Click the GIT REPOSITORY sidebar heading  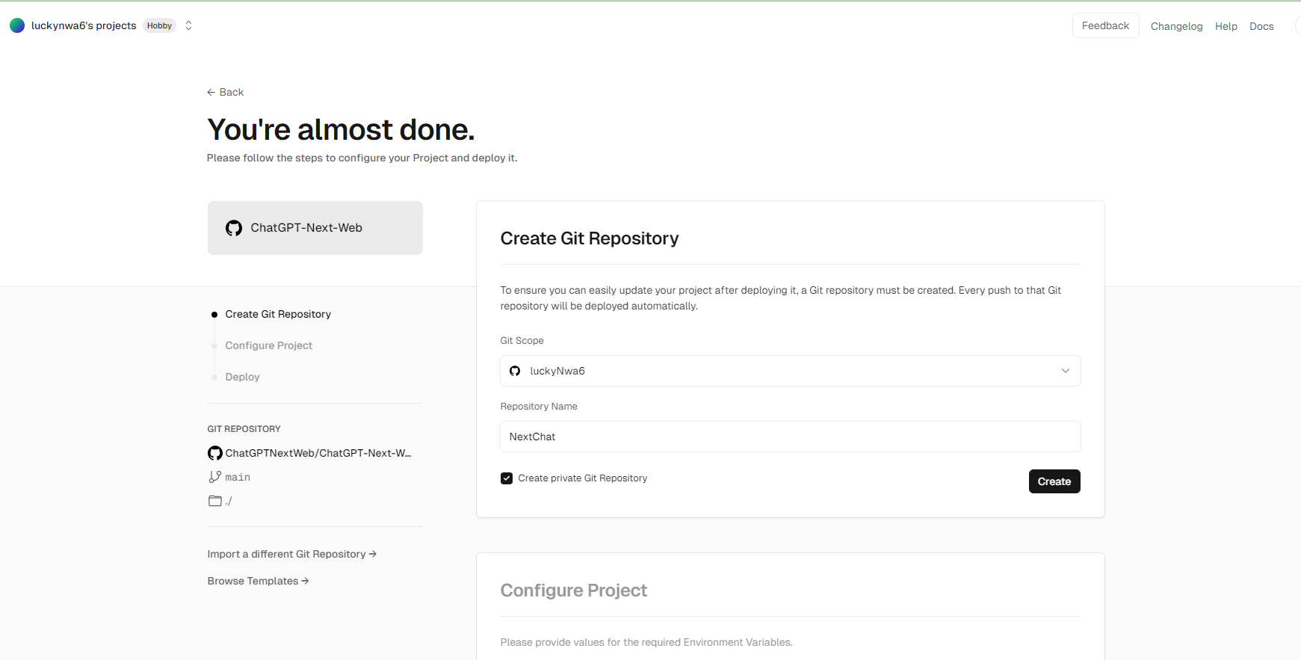coord(244,429)
